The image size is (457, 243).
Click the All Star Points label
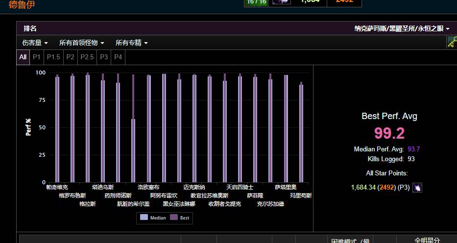(387, 173)
